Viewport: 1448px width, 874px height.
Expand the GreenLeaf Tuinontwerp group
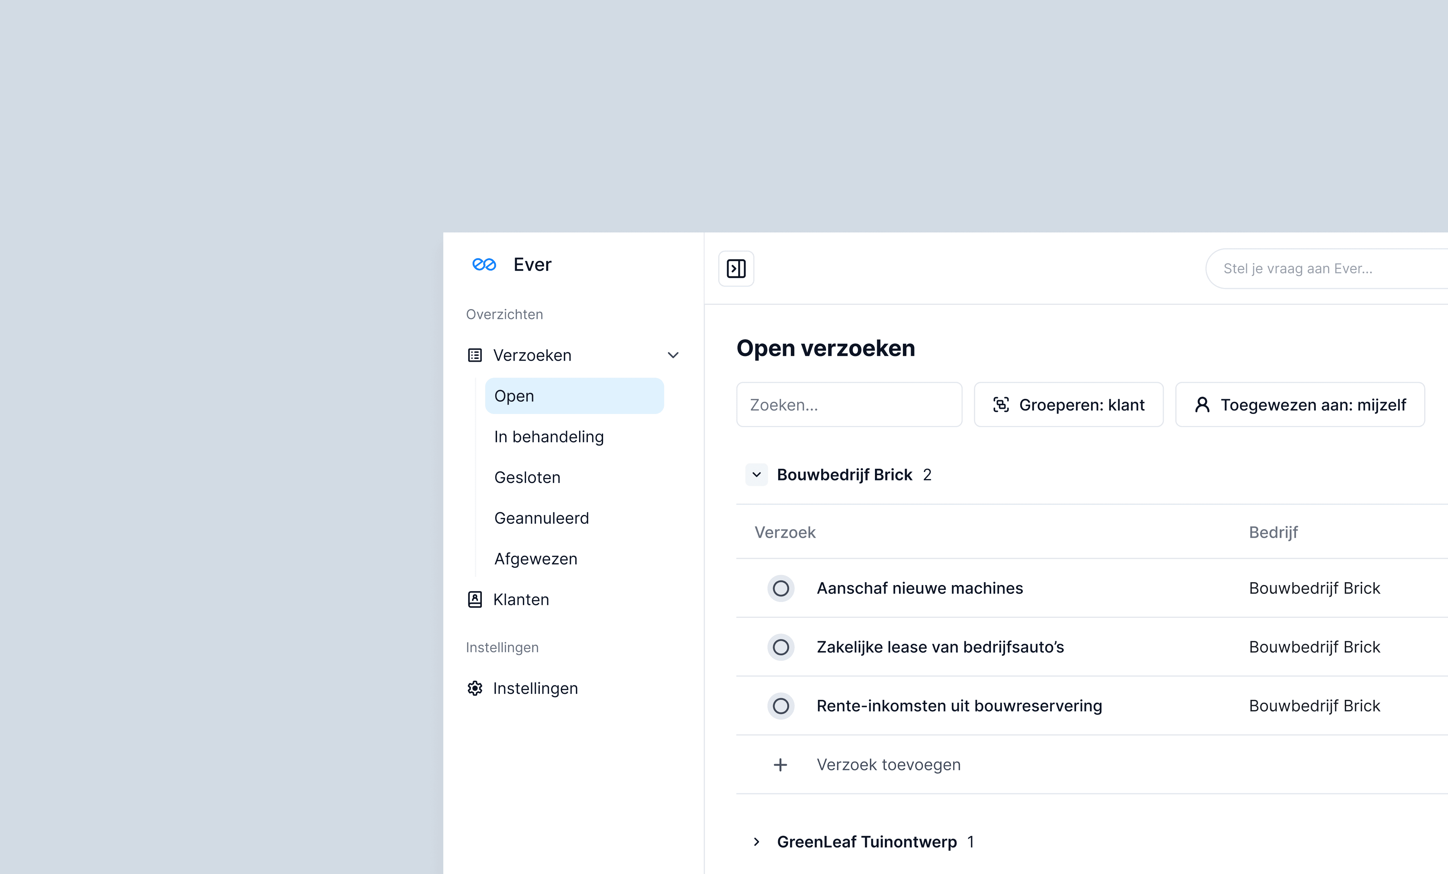pyautogui.click(x=757, y=842)
